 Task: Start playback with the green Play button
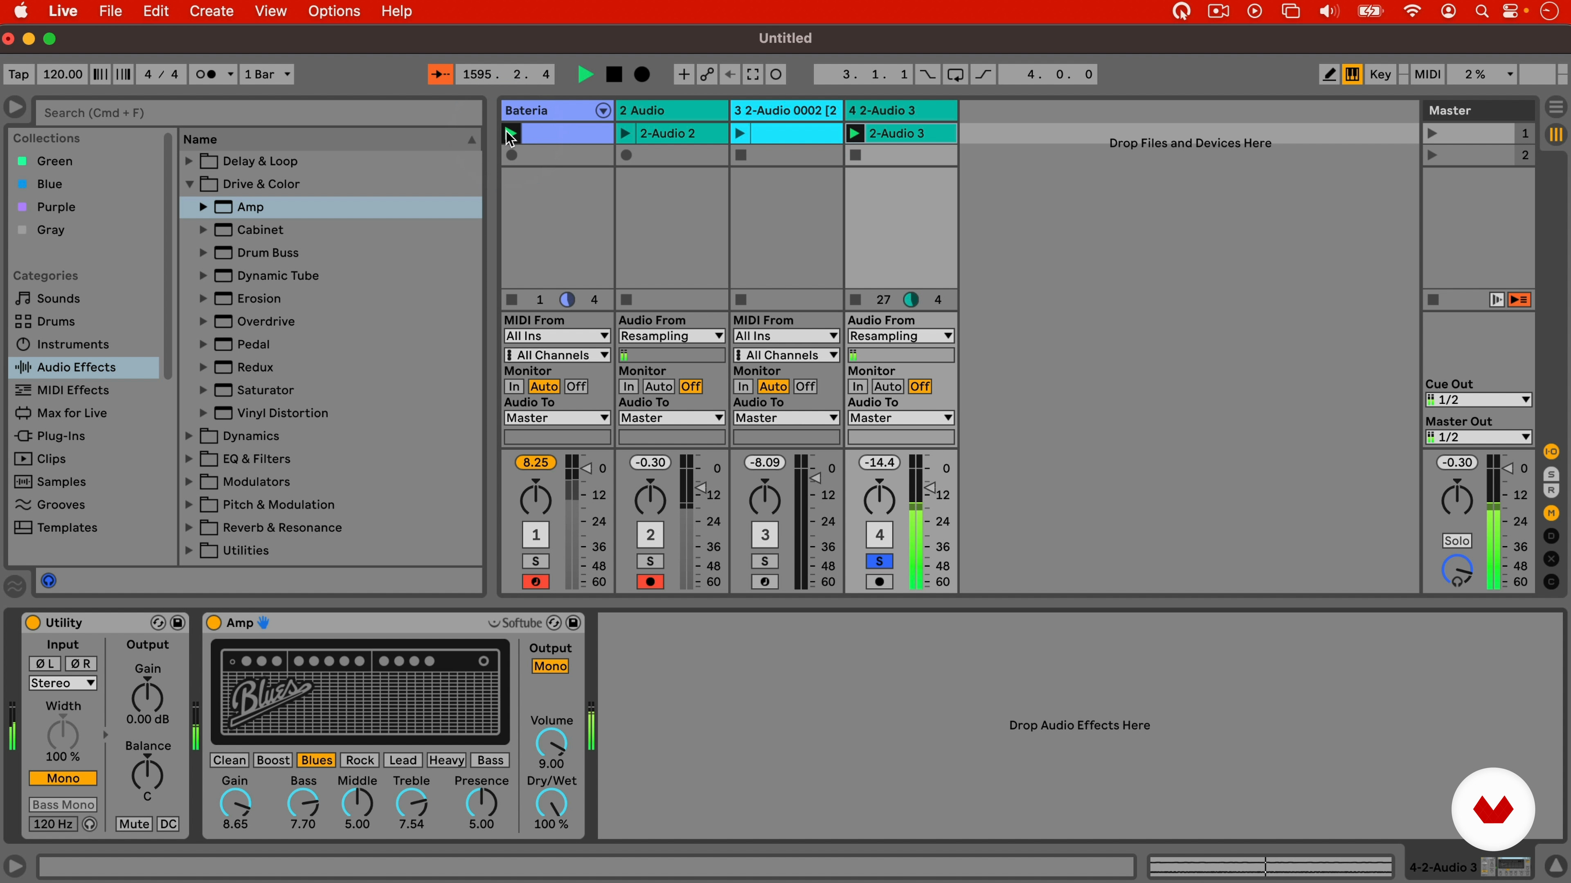click(585, 74)
